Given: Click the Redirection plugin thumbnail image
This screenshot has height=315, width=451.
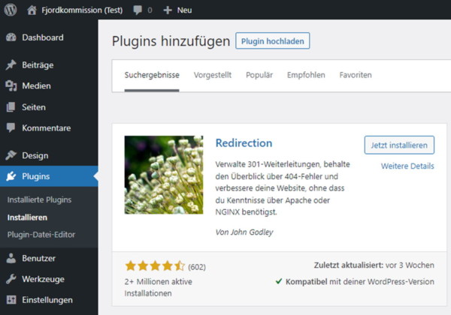Looking at the screenshot, I should point(164,175).
